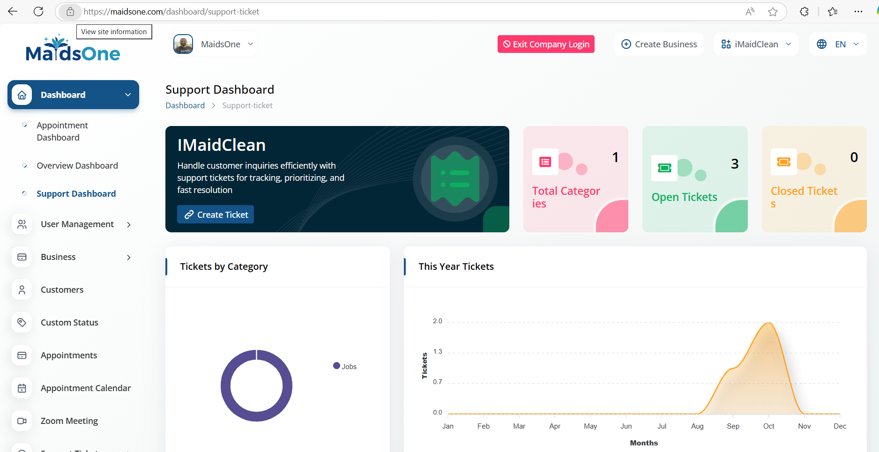Select Appointment Dashboard in sidebar

point(62,131)
